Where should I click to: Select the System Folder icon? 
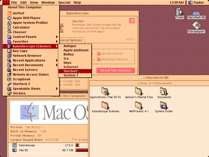pos(164,105)
